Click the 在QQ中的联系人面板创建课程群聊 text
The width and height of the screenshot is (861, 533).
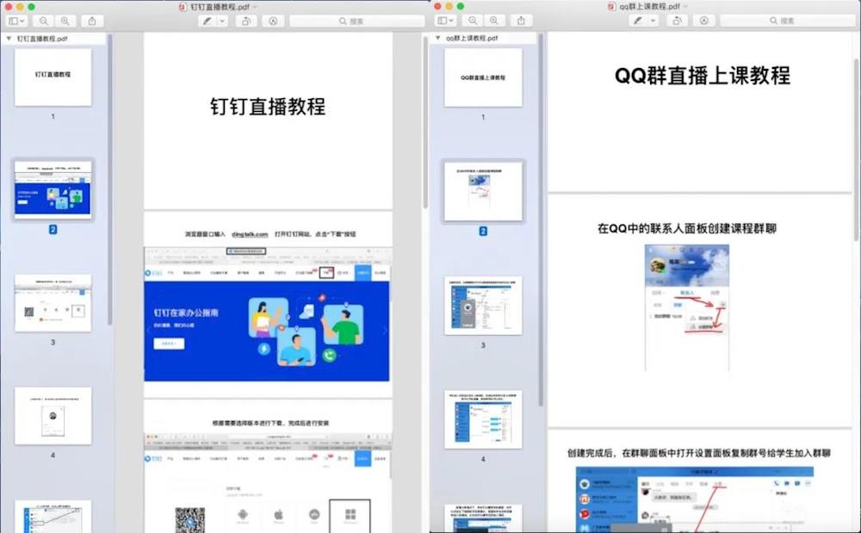(687, 228)
